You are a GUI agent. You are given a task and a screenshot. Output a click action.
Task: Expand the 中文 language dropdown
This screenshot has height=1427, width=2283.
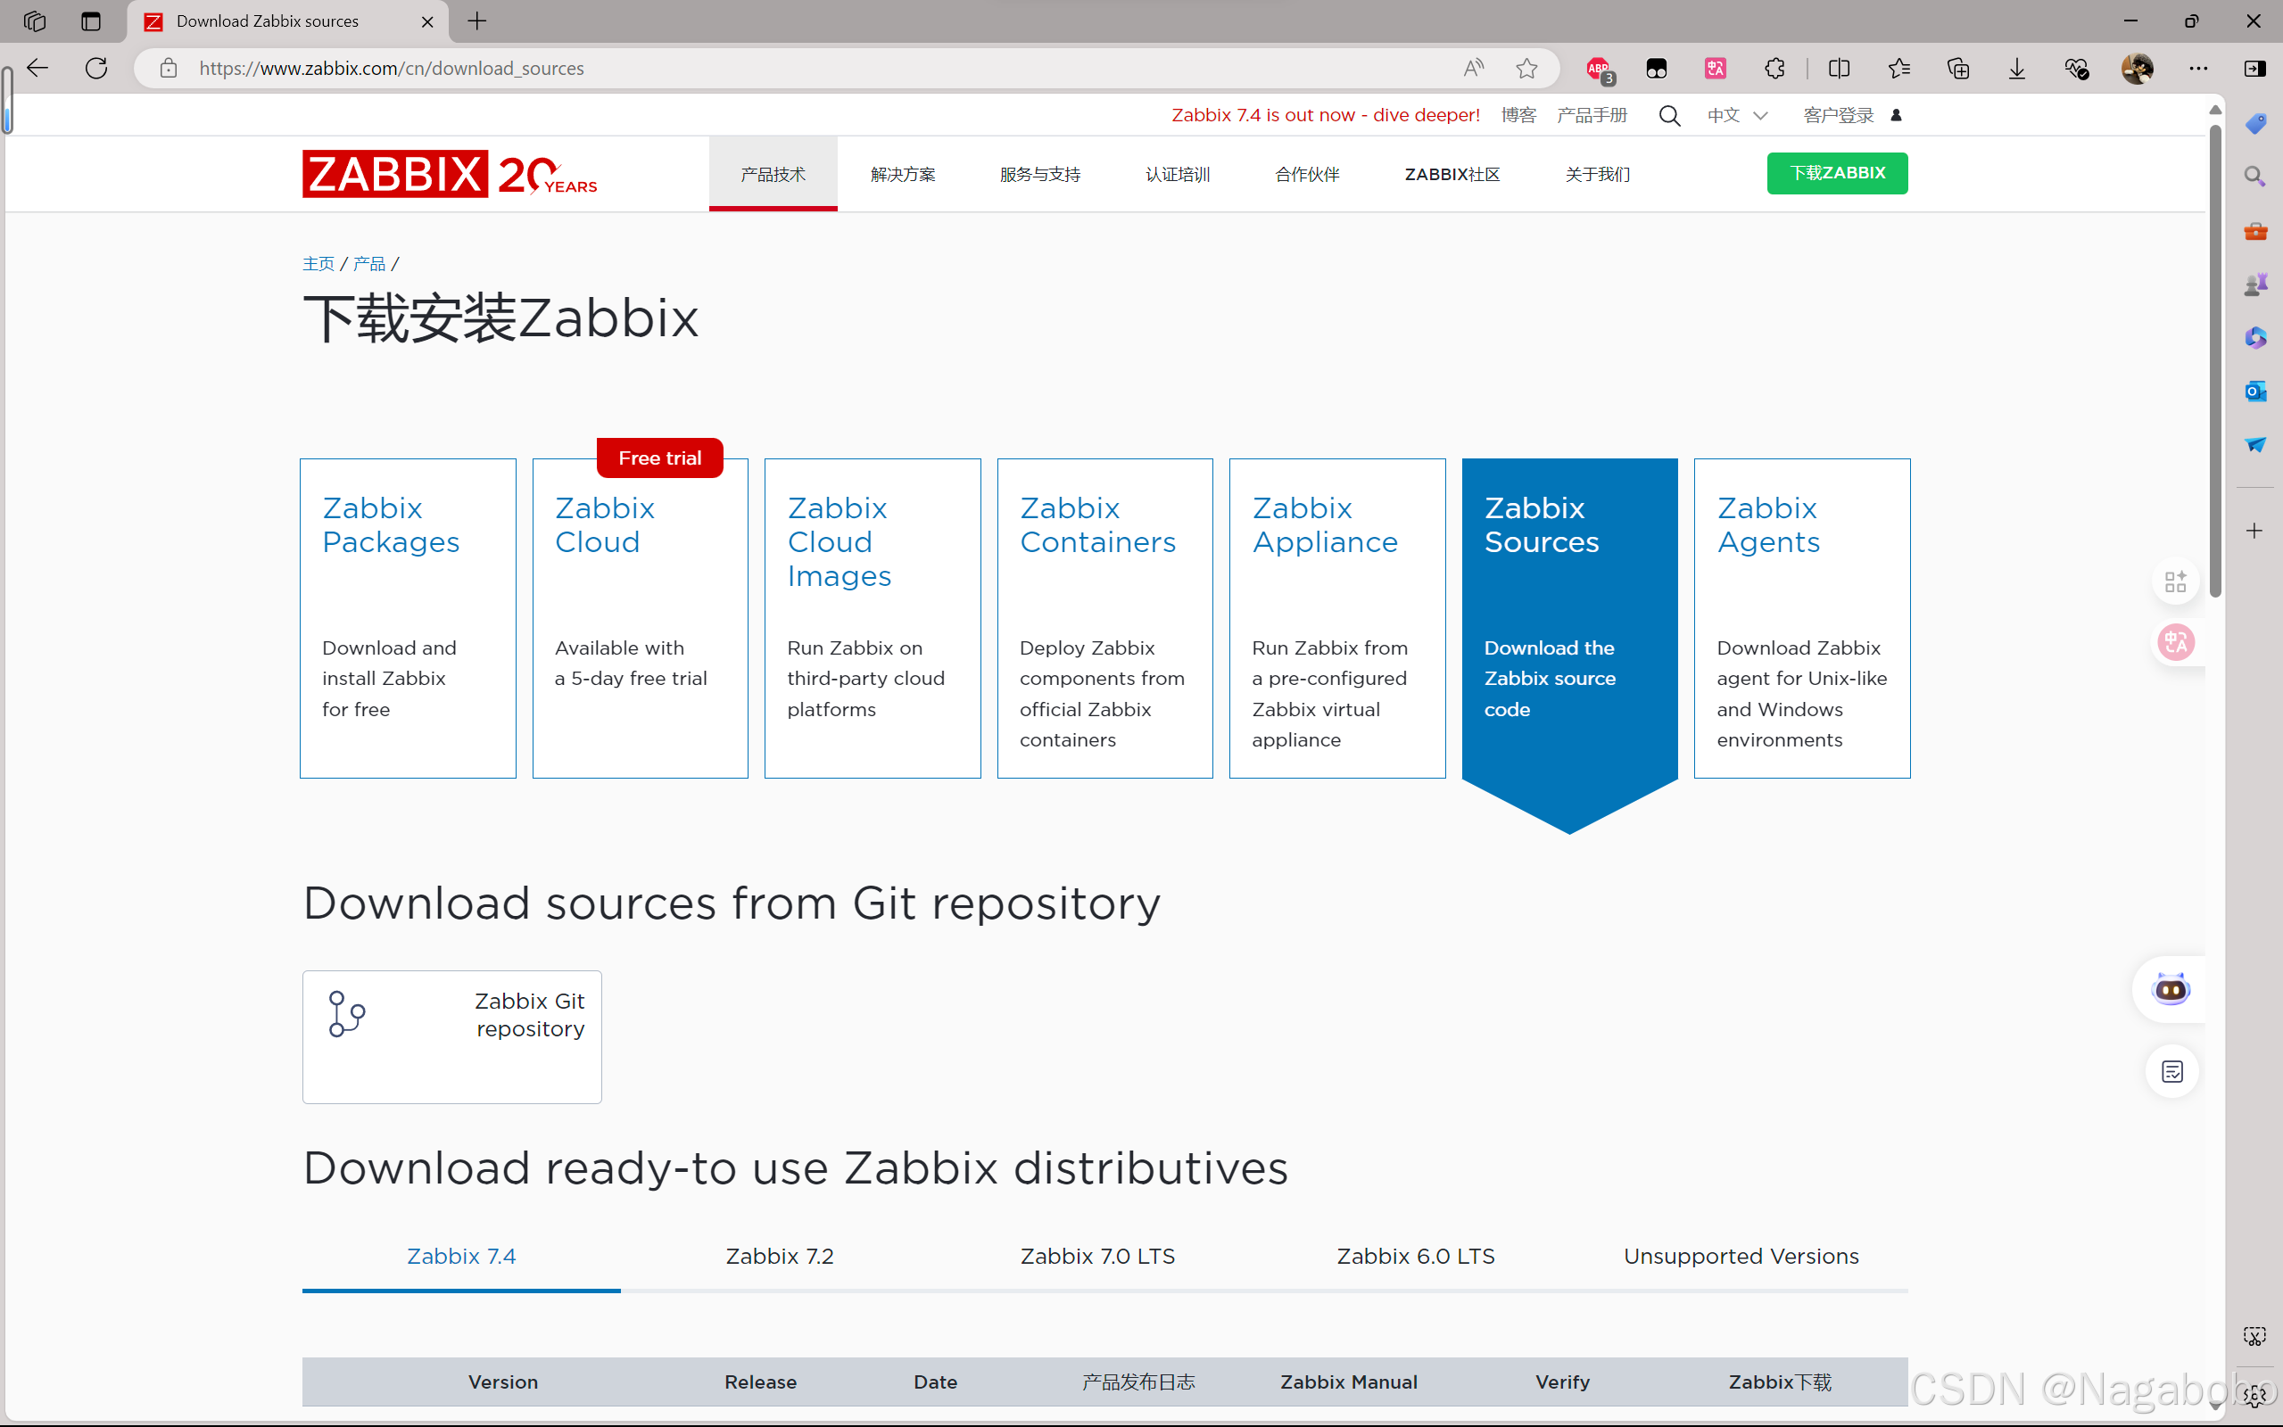click(x=1736, y=115)
